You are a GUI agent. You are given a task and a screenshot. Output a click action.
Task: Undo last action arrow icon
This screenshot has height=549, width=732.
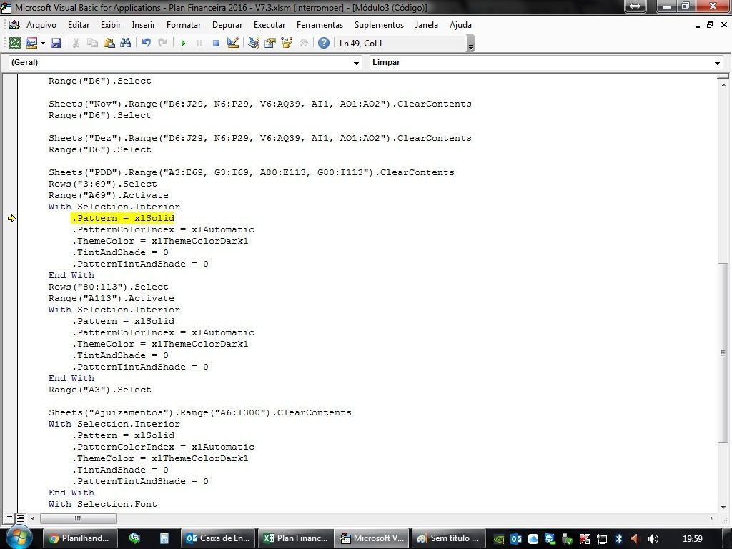[x=146, y=43]
